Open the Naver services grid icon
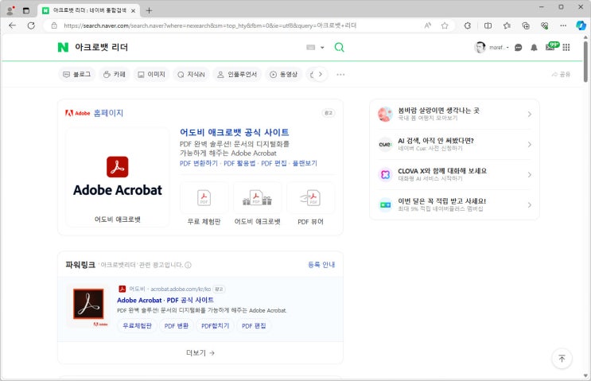The height and width of the screenshot is (381, 591). point(566,47)
